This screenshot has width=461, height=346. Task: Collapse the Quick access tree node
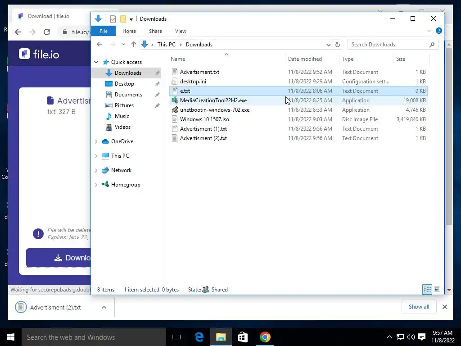tap(96, 62)
